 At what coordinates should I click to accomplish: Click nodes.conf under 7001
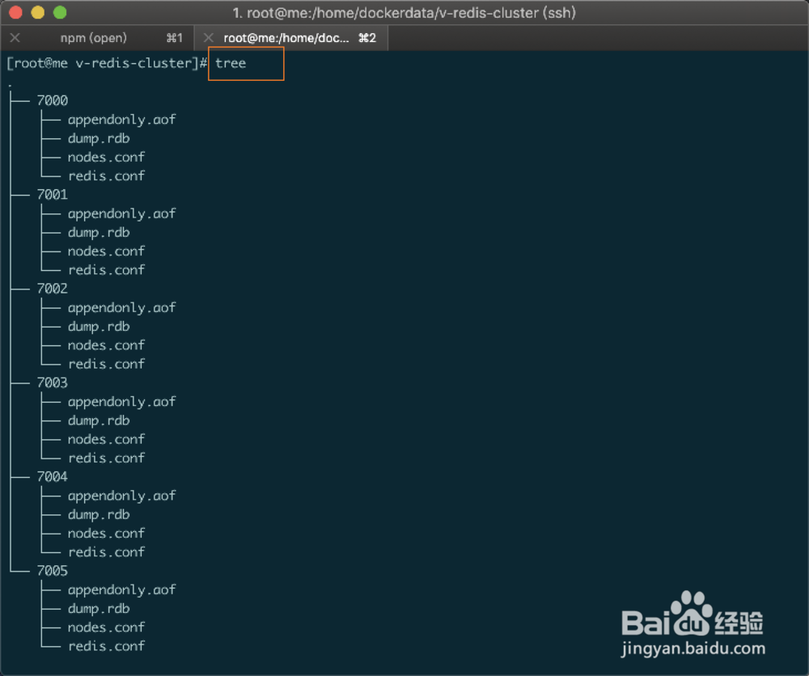coord(106,251)
